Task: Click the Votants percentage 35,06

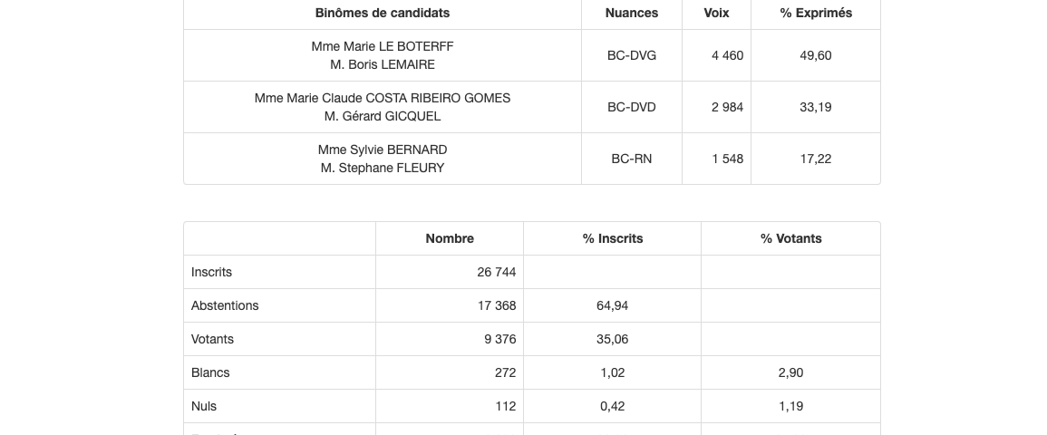Action: tap(613, 339)
